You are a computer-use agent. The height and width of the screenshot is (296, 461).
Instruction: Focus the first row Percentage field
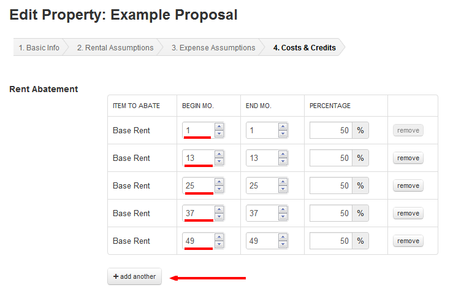click(330, 130)
